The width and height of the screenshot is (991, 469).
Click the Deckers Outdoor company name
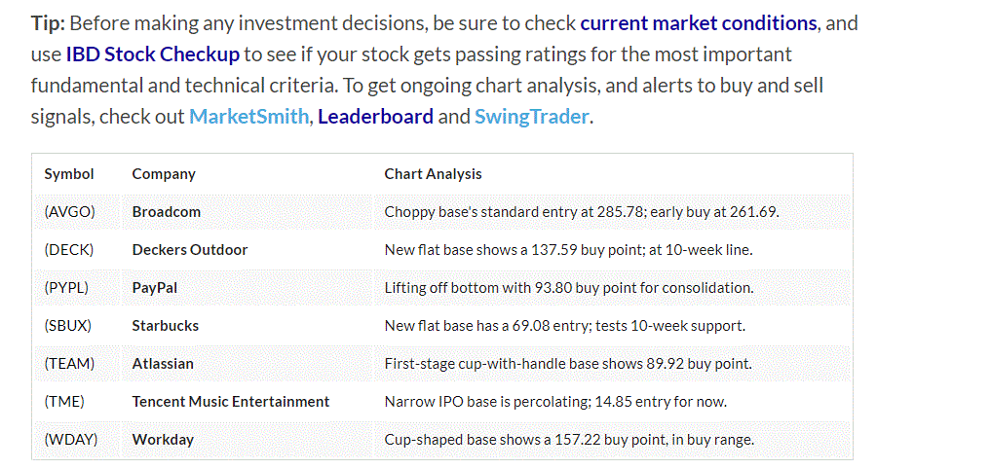coord(190,250)
